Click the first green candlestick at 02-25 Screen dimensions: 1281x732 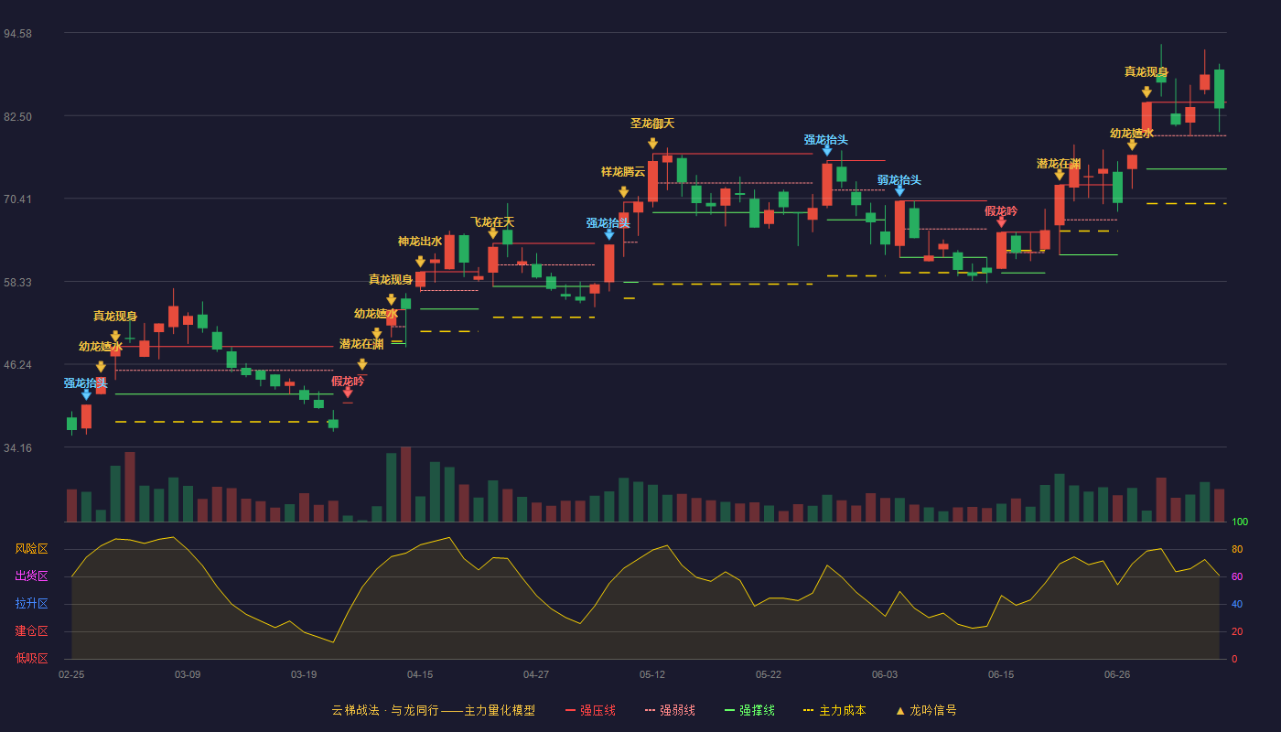[x=71, y=424]
